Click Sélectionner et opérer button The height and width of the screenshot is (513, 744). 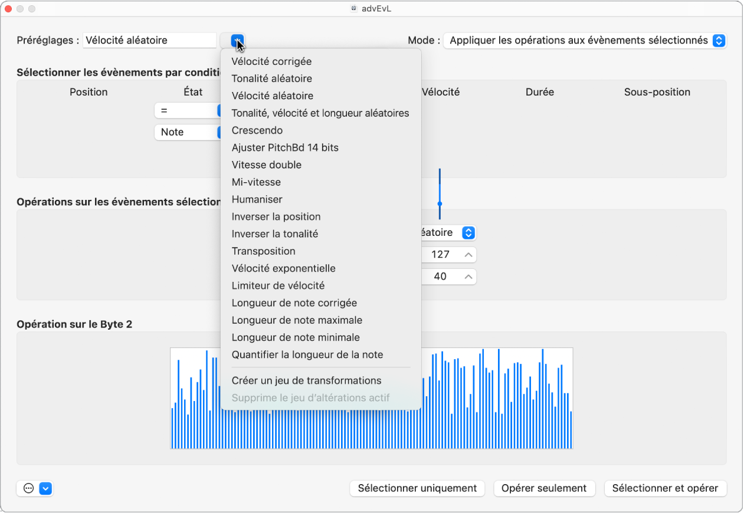pyautogui.click(x=665, y=488)
